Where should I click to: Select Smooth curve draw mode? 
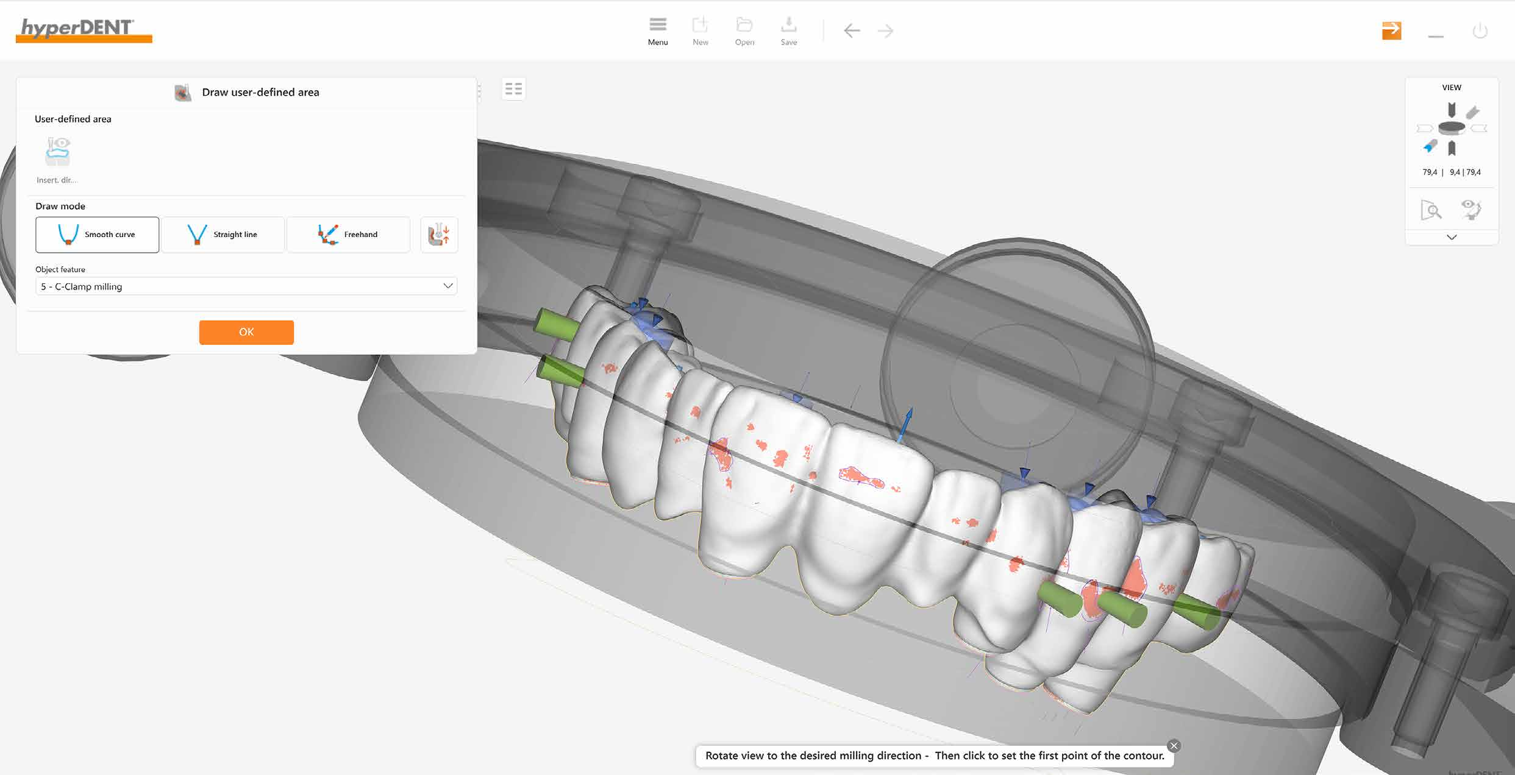point(97,235)
